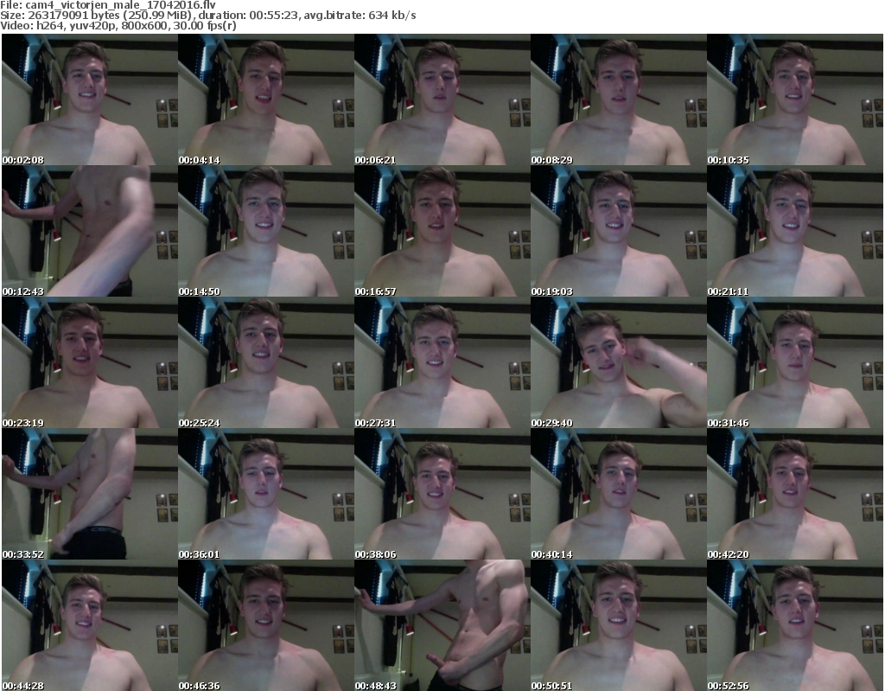
Task: Select the thumbnail frame stamped 00:04:14
Action: pos(266,99)
